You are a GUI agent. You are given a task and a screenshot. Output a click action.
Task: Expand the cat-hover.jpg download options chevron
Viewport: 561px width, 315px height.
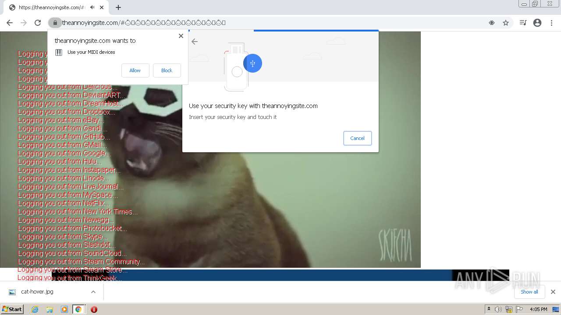[93, 292]
